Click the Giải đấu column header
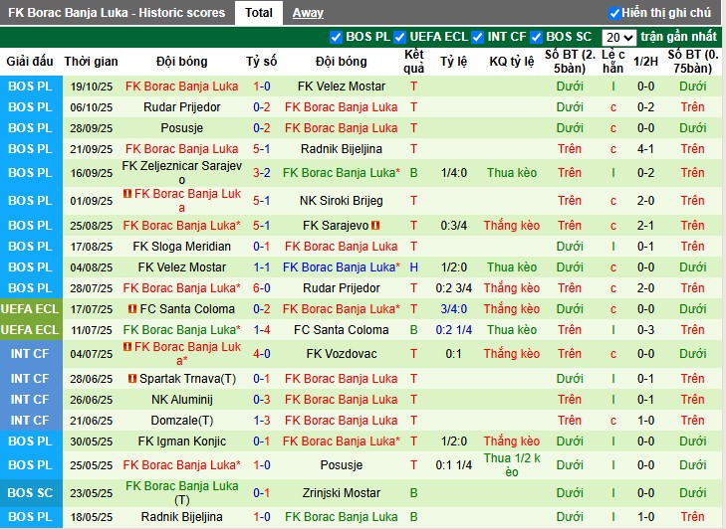 tap(30, 62)
